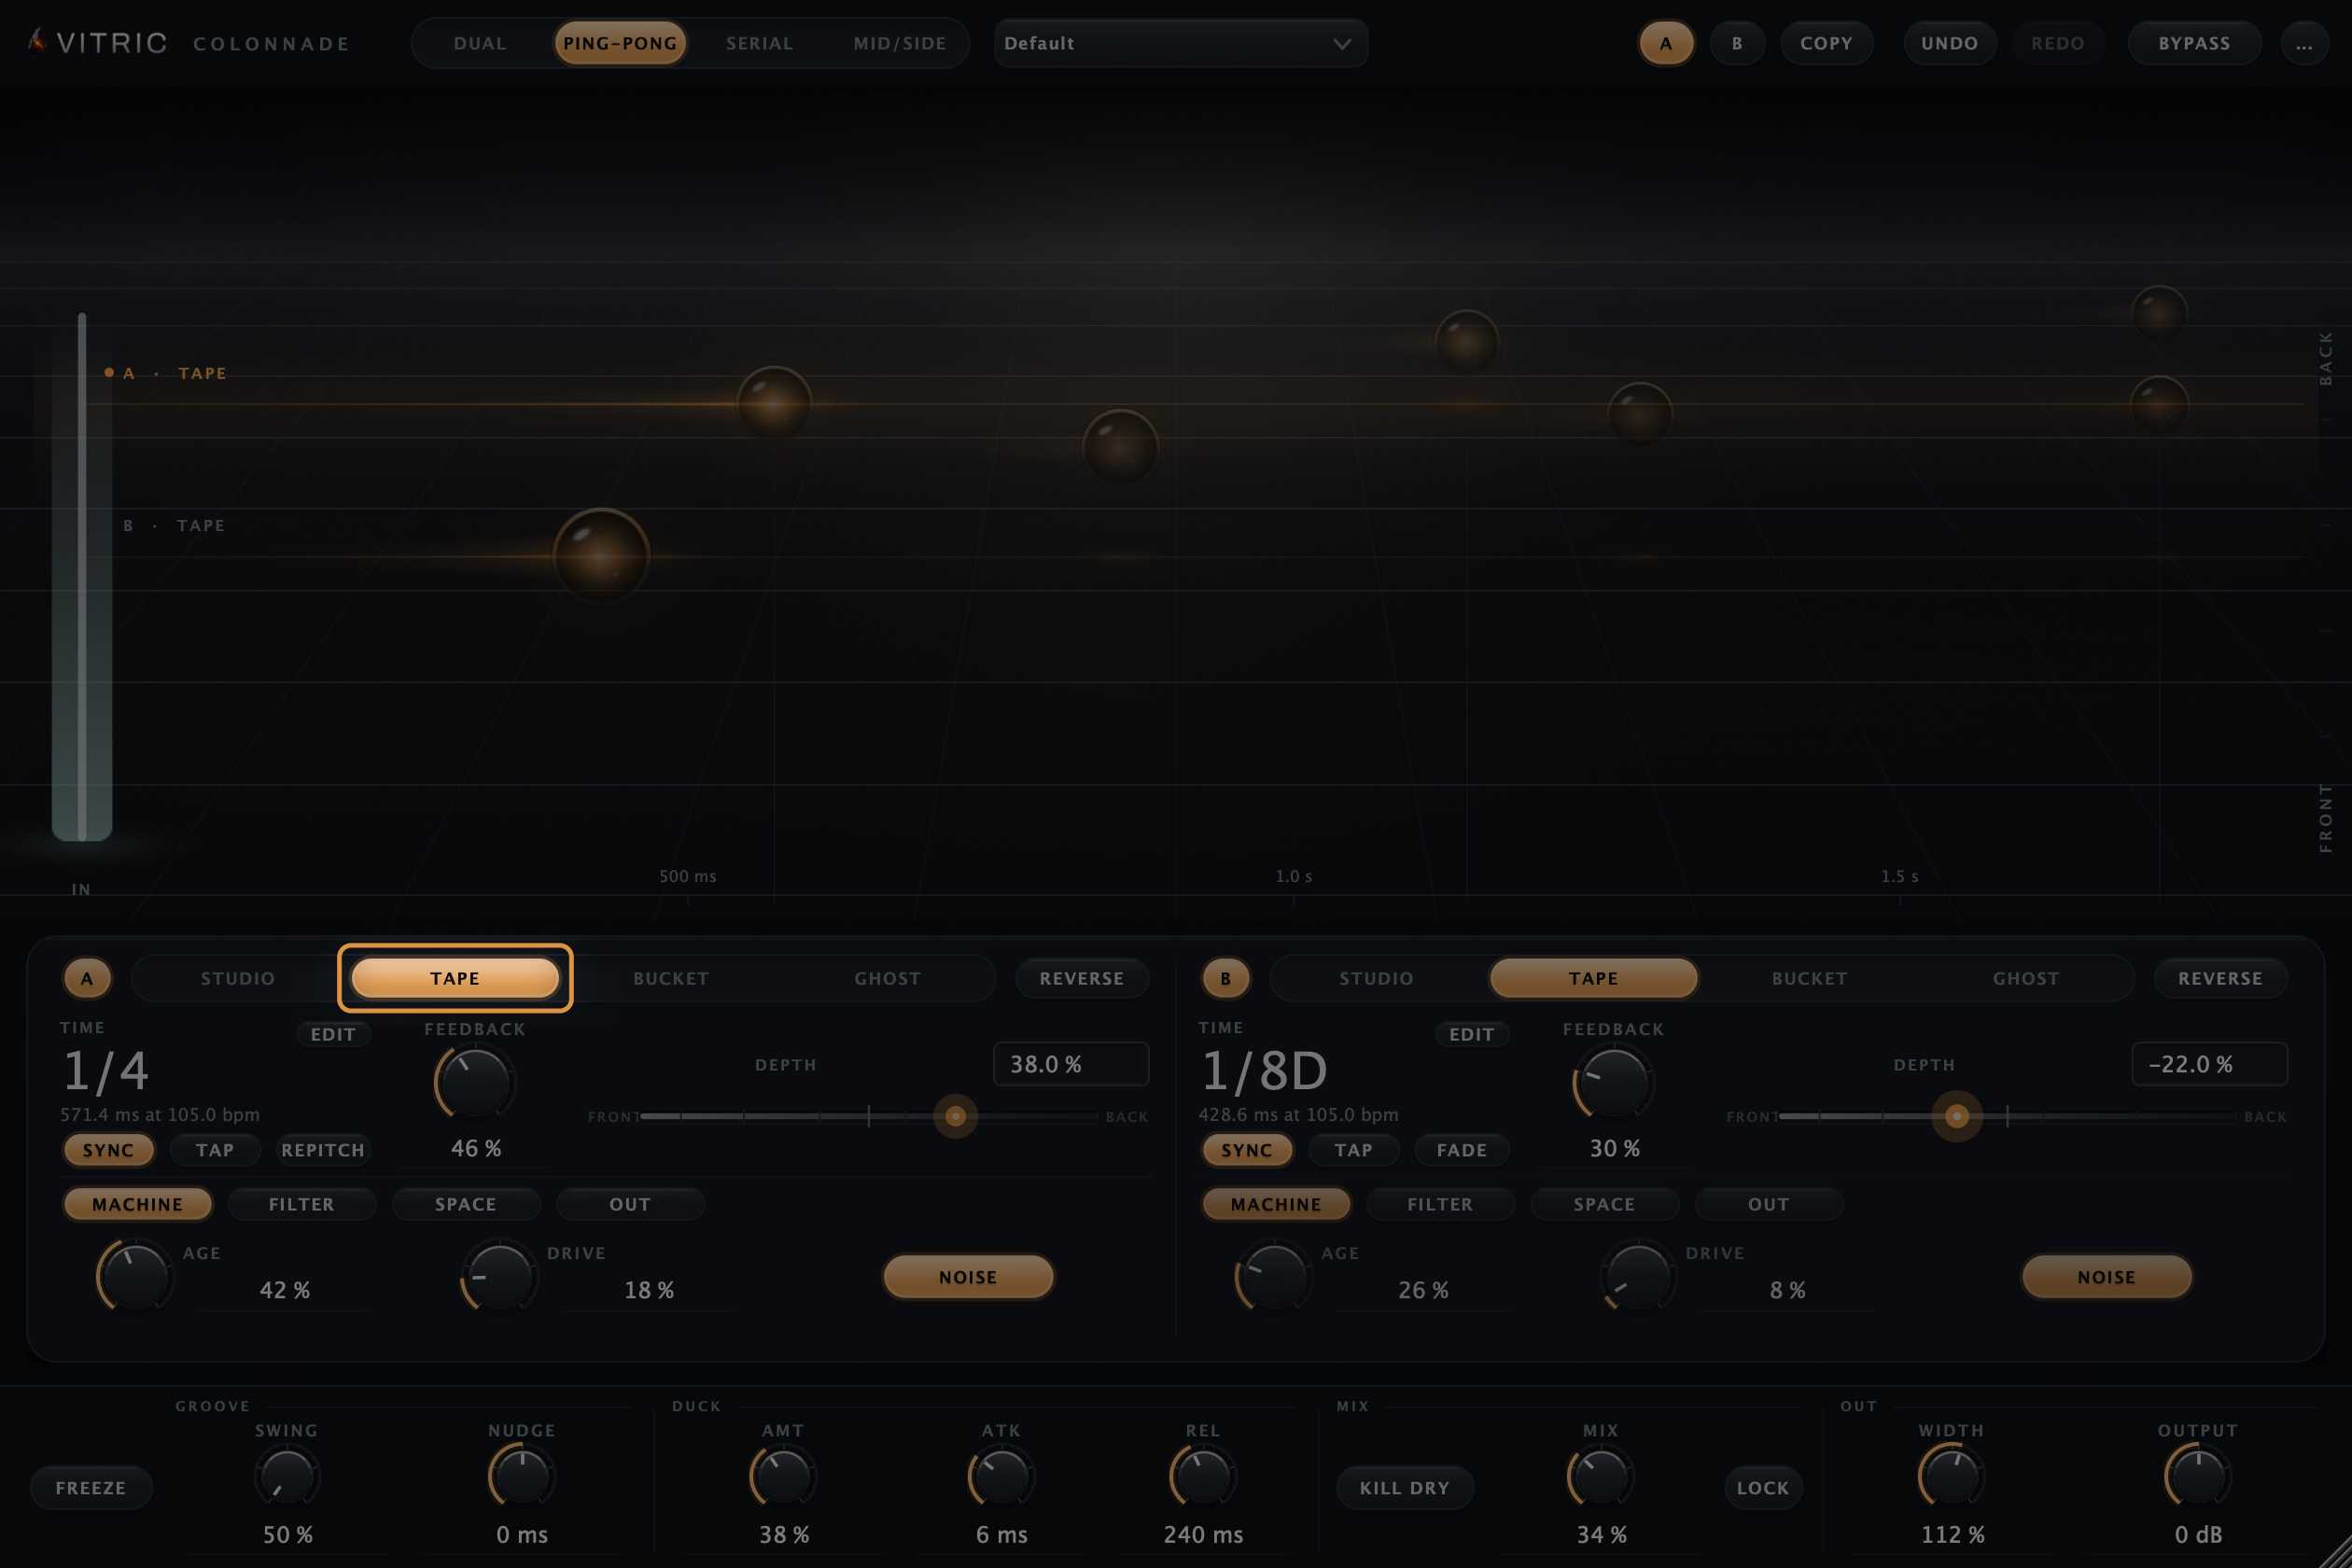The width and height of the screenshot is (2352, 1568).
Task: Toggle the mix Lock button
Action: [x=1763, y=1488]
